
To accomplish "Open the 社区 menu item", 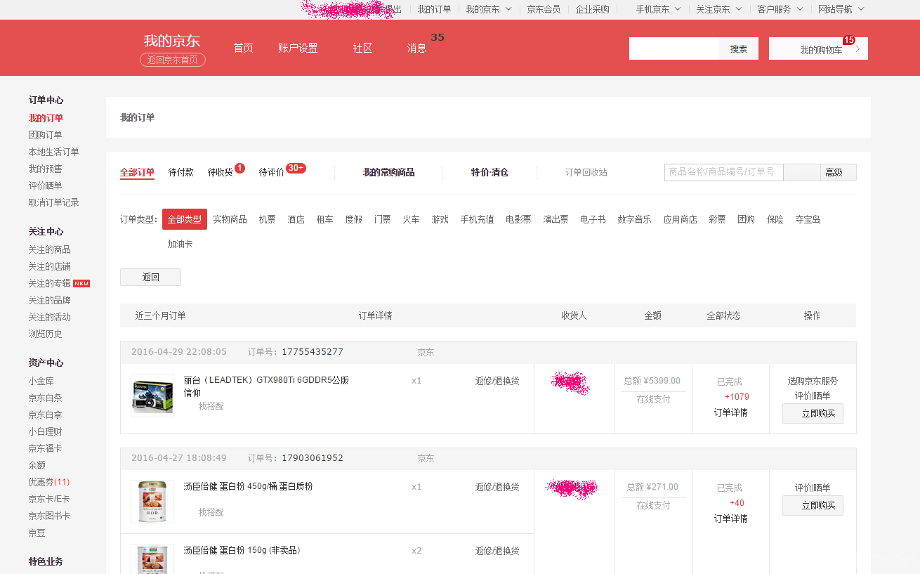I will (362, 48).
